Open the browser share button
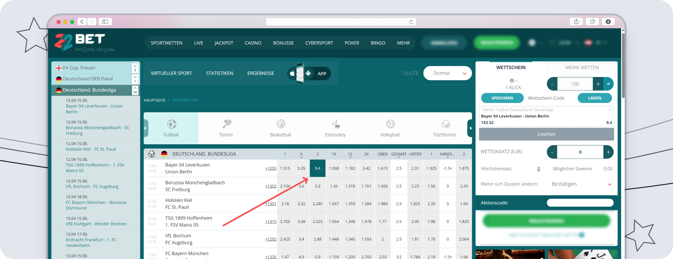 576,21
